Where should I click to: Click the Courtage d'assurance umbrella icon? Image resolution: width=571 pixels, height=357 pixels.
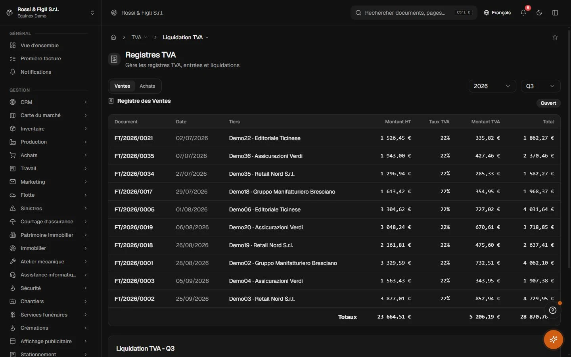click(13, 222)
